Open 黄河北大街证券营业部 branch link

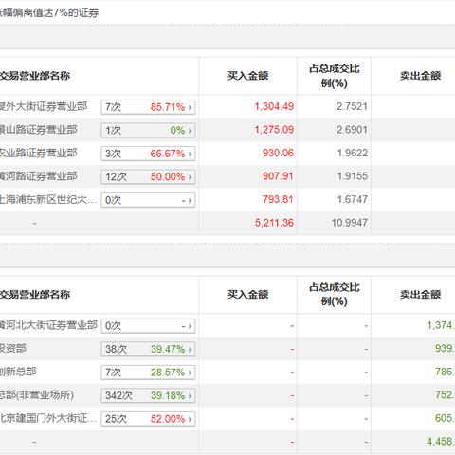48,325
